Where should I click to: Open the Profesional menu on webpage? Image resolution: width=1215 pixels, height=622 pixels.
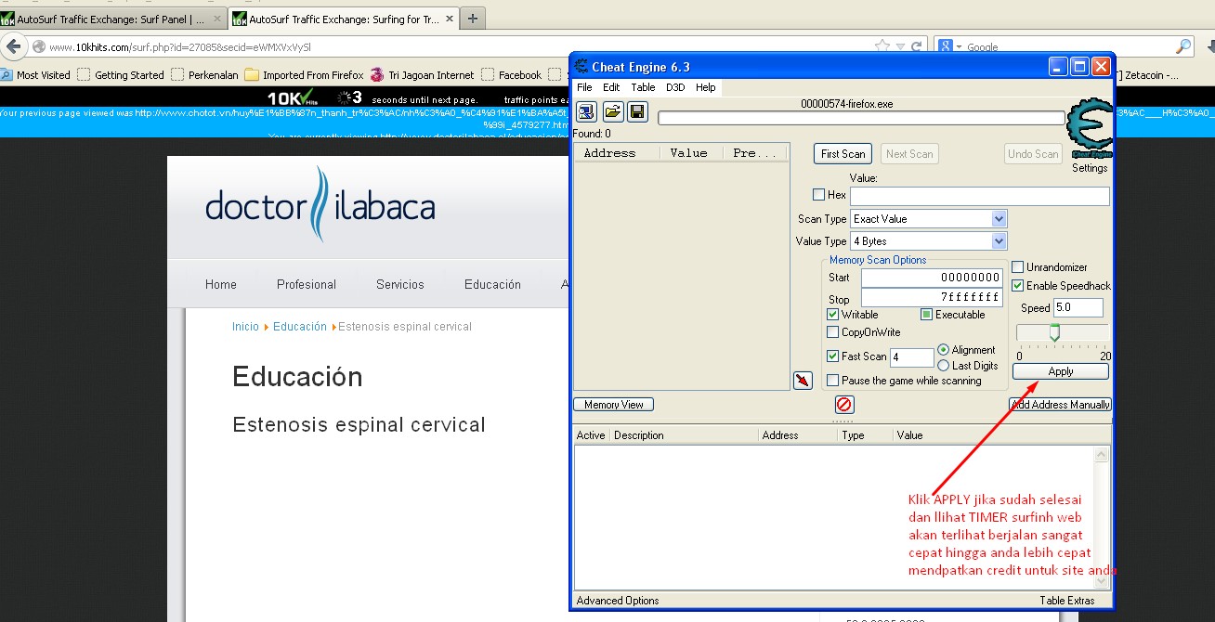point(307,285)
